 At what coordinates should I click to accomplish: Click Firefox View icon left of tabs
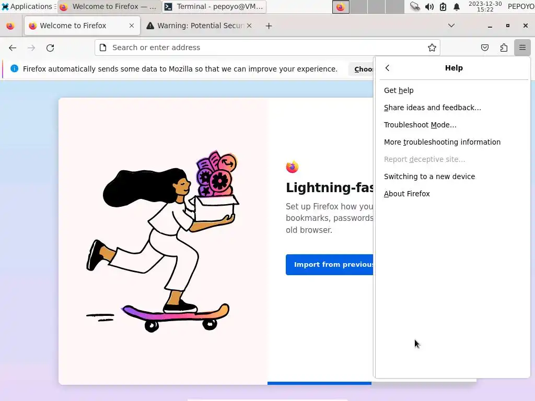pyautogui.click(x=10, y=26)
